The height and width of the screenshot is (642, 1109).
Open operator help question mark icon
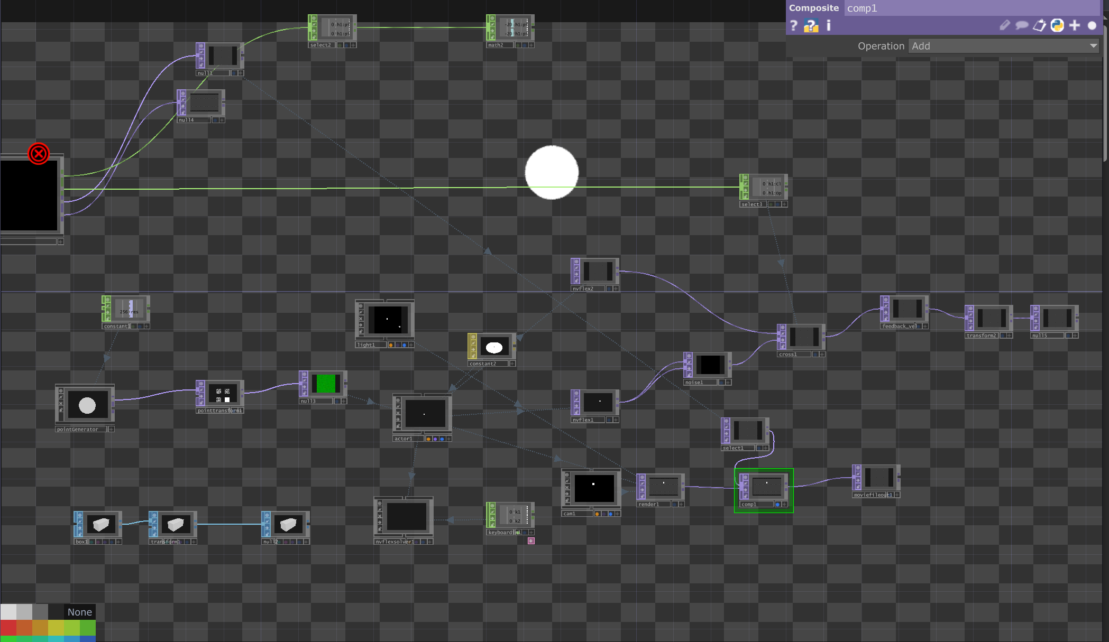pos(793,25)
